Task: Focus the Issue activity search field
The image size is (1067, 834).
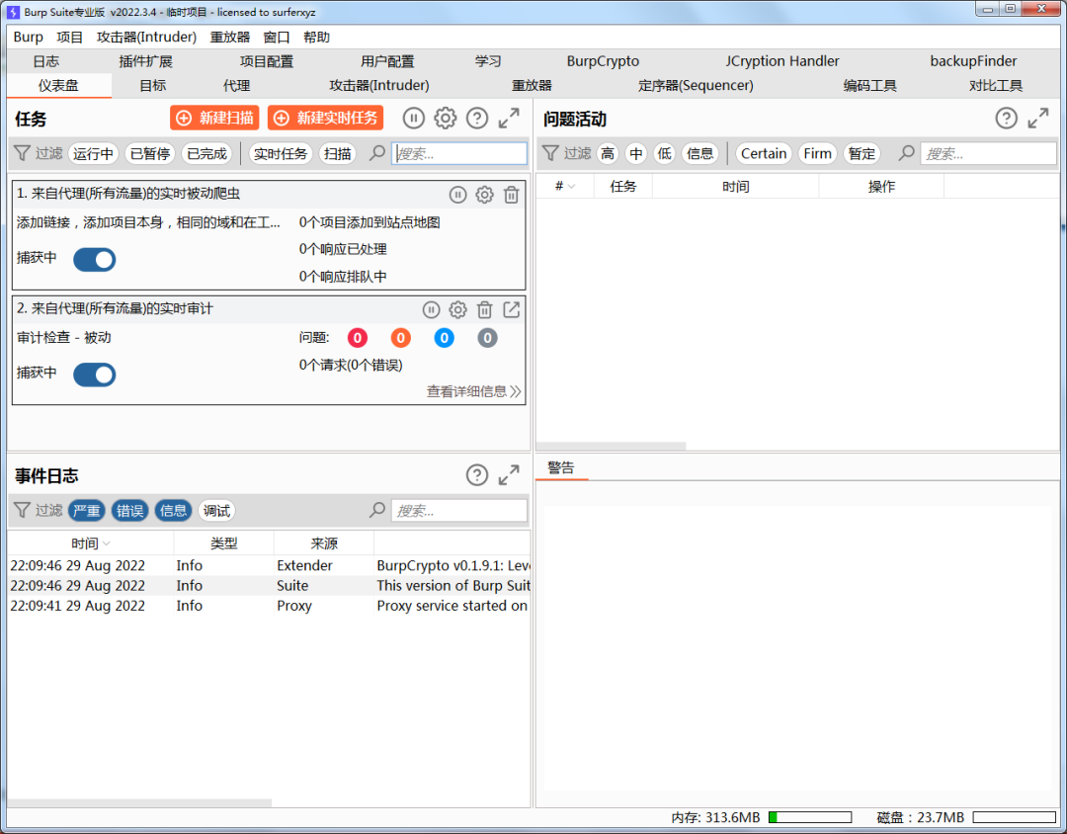Action: (x=988, y=154)
